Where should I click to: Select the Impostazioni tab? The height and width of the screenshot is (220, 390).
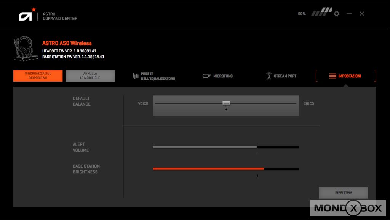(345, 76)
